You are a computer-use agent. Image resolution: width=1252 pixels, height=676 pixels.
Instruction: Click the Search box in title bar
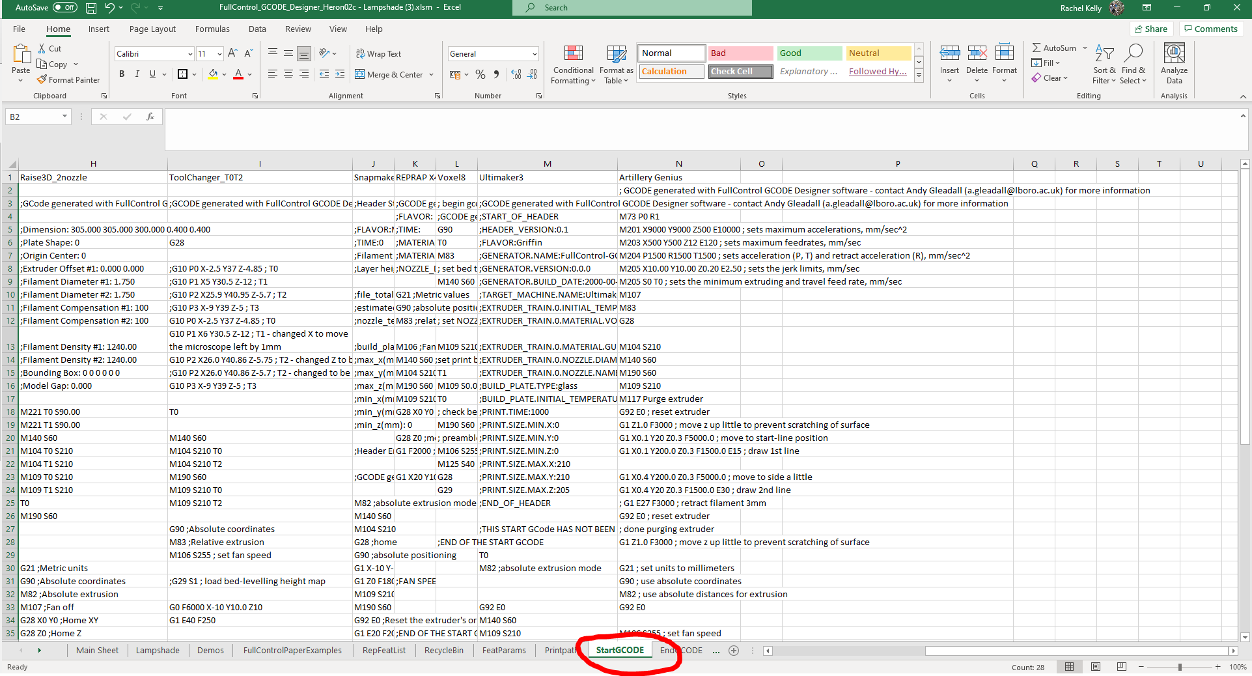[632, 8]
